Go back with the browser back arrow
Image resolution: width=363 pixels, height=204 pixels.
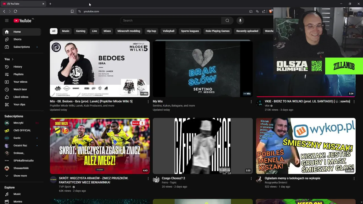(4, 11)
